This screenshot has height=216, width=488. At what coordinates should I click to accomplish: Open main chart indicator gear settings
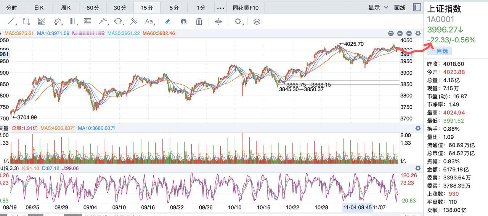click(x=418, y=34)
